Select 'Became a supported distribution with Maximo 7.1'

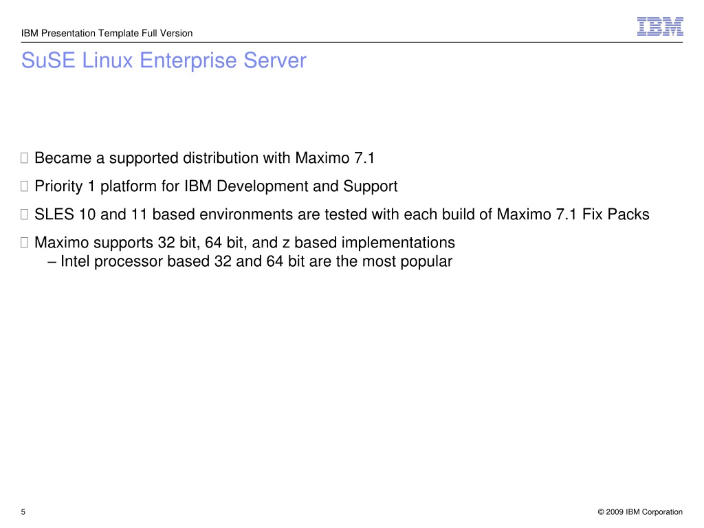tap(204, 158)
